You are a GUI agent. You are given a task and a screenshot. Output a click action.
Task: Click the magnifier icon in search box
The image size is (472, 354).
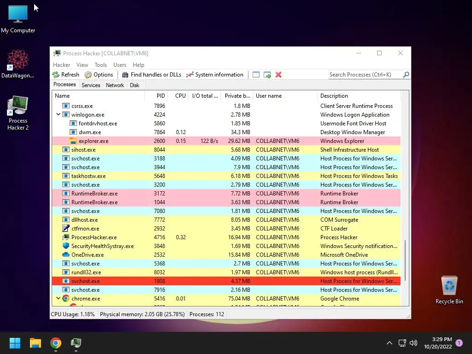(x=406, y=74)
